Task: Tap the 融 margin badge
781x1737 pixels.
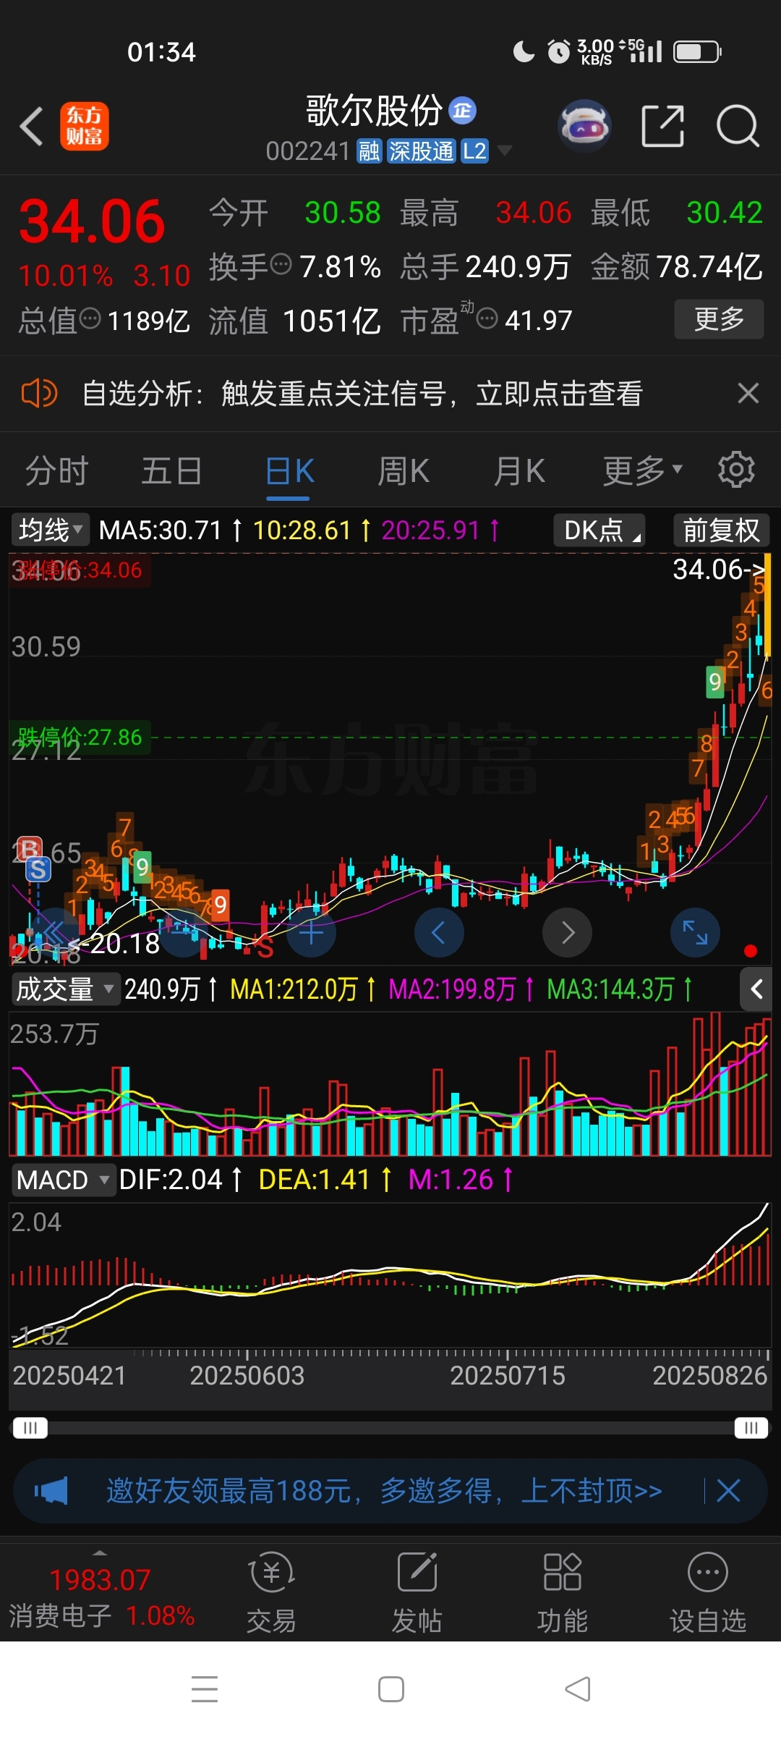Action: (369, 151)
